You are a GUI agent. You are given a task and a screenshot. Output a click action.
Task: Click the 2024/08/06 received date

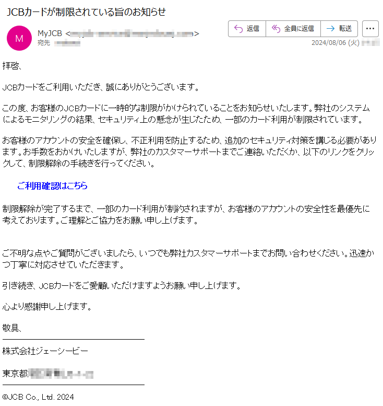click(335, 43)
